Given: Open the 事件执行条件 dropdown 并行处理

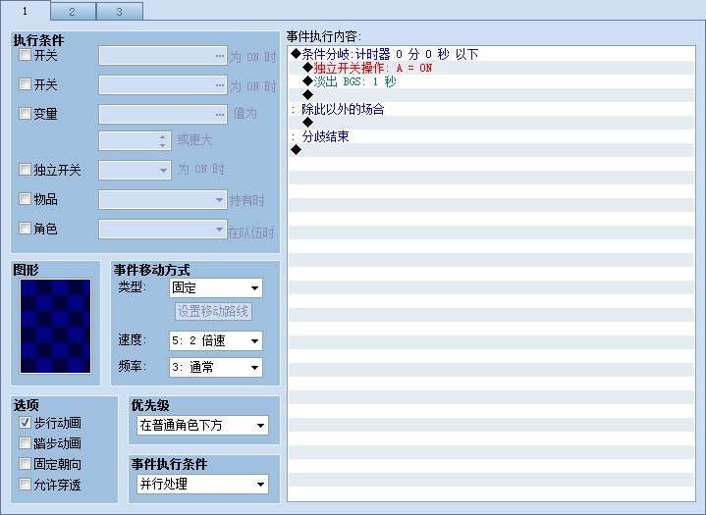Looking at the screenshot, I should [x=202, y=485].
